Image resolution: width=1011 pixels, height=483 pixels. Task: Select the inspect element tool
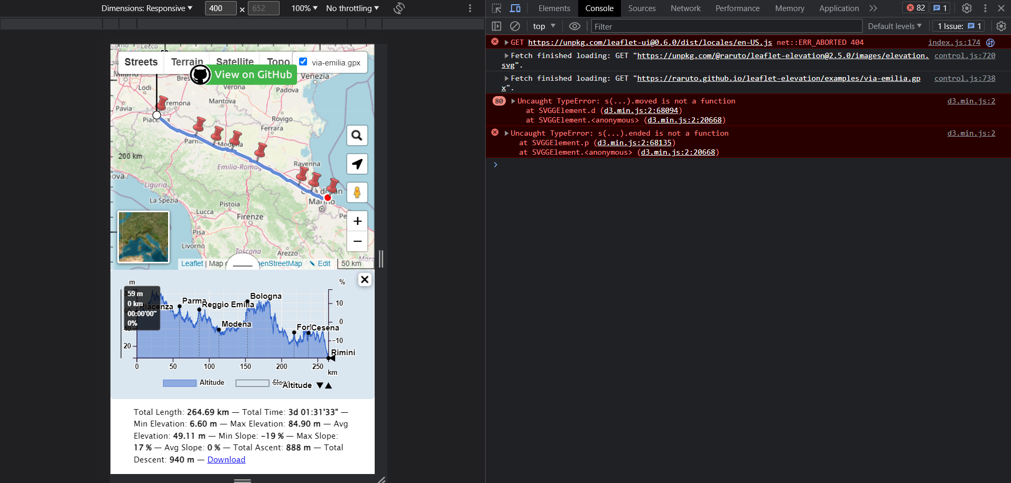(496, 8)
